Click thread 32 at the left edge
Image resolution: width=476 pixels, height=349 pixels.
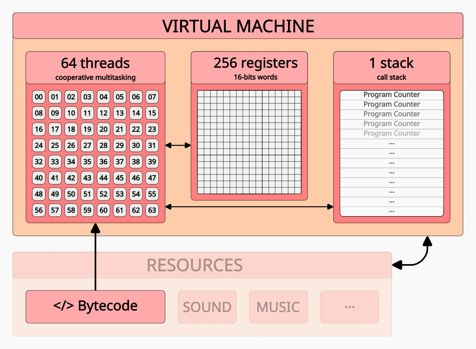pos(39,162)
